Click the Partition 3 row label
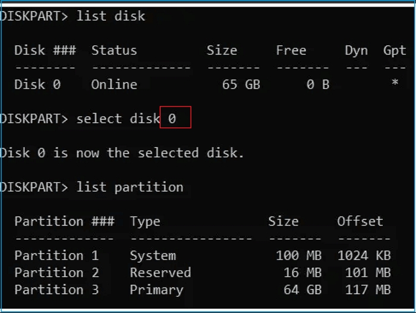Image resolution: width=416 pixels, height=313 pixels. coord(56,290)
